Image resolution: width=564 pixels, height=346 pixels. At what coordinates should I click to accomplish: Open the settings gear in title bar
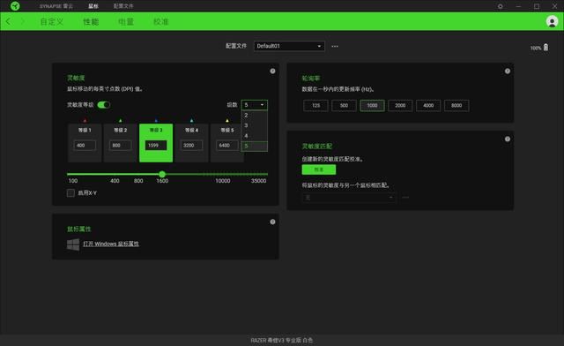click(x=500, y=6)
